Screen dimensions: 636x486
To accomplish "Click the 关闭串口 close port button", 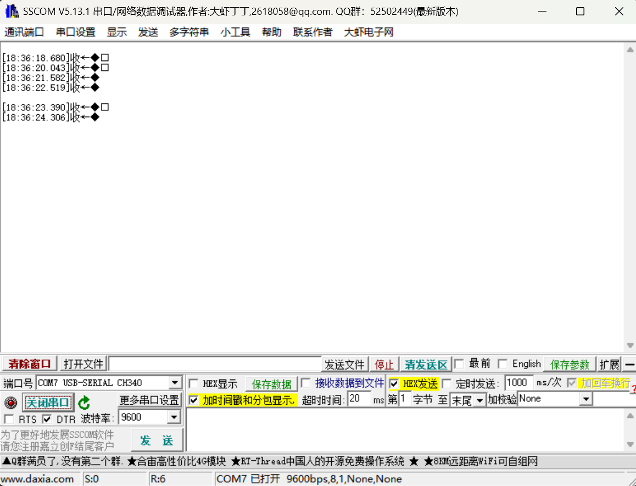I will click(48, 403).
